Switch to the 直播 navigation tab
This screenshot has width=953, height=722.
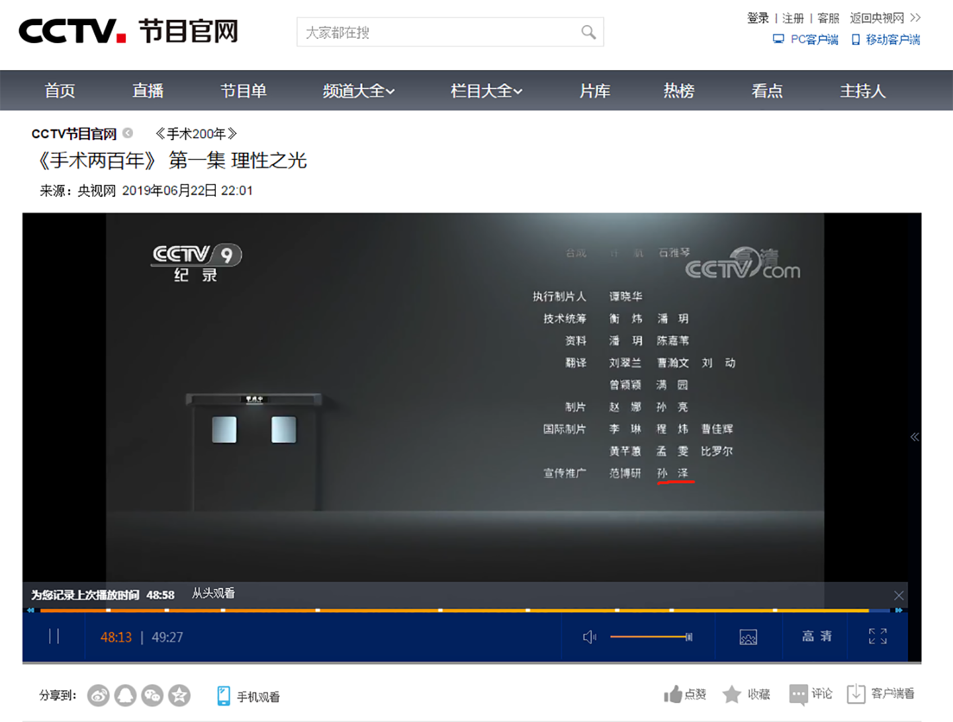point(148,91)
